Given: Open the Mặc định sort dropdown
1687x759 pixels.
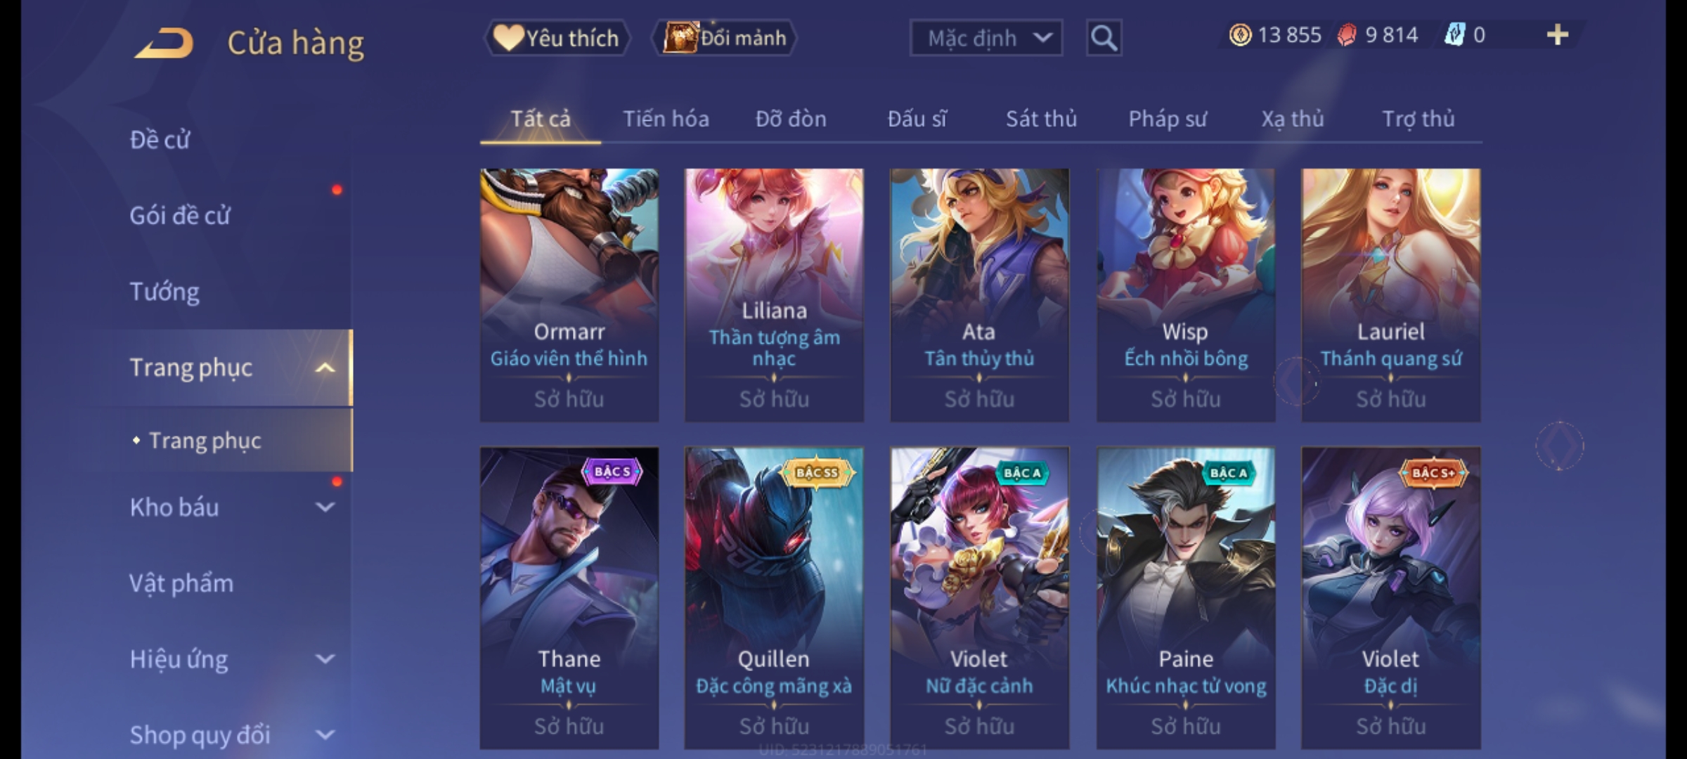Looking at the screenshot, I should (x=985, y=38).
